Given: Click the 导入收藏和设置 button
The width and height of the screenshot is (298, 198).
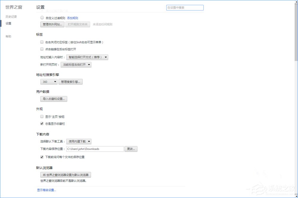Looking at the screenshot, I should point(54,99).
